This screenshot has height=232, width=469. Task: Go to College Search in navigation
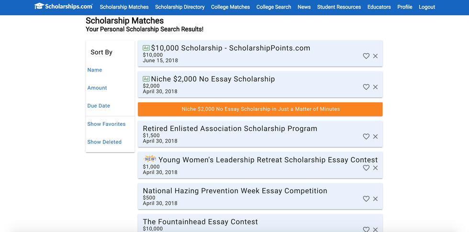[x=274, y=7]
